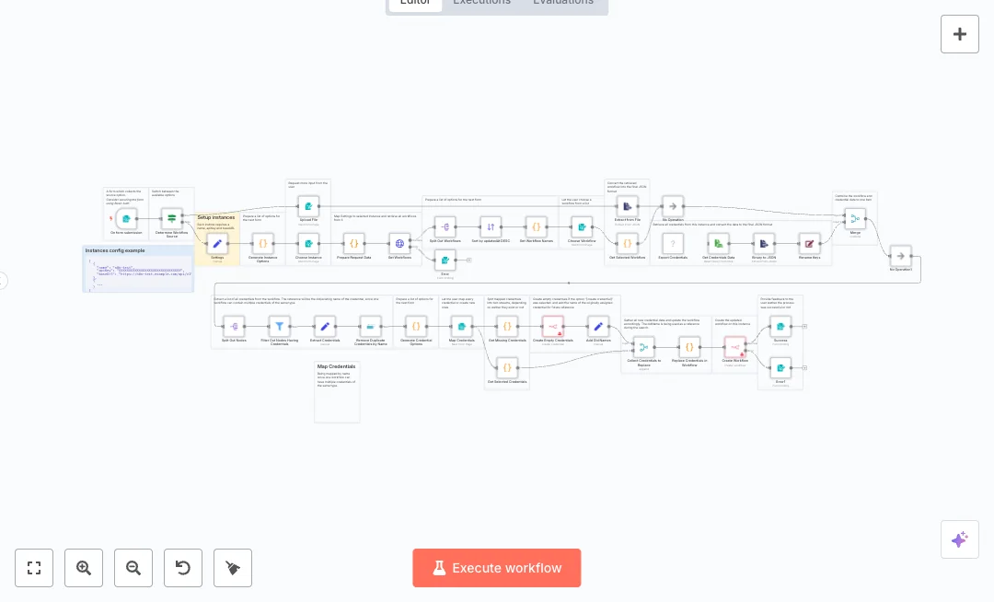Switch to the Evaluations tab
This screenshot has width=994, height=602.
pyautogui.click(x=563, y=3)
